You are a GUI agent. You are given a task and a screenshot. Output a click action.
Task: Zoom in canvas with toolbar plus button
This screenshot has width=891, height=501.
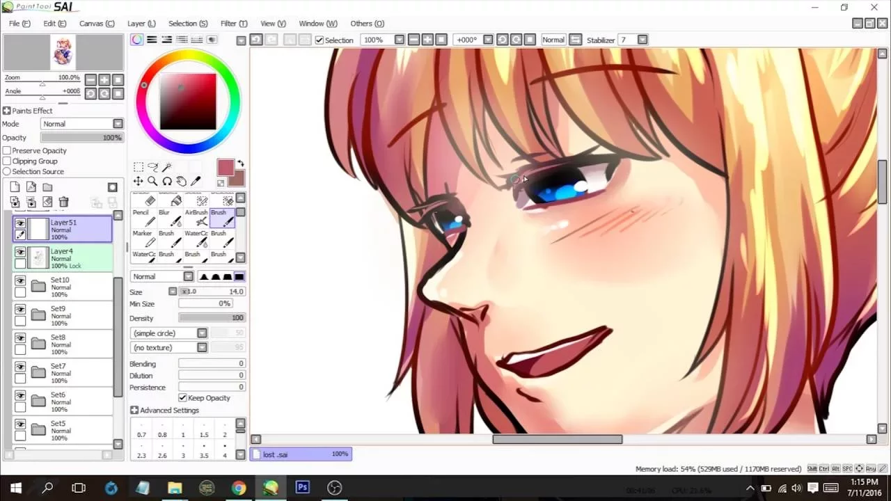point(427,40)
